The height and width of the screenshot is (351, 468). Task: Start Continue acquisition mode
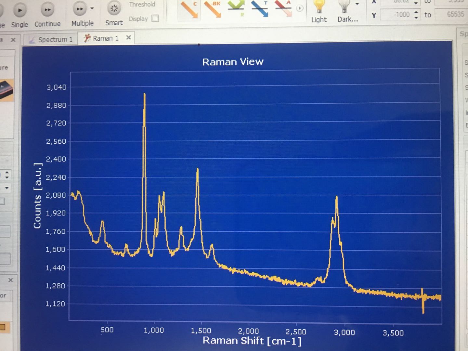(47, 10)
